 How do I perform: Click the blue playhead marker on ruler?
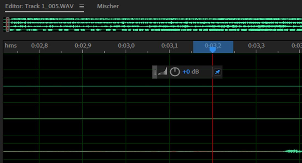pyautogui.click(x=213, y=50)
